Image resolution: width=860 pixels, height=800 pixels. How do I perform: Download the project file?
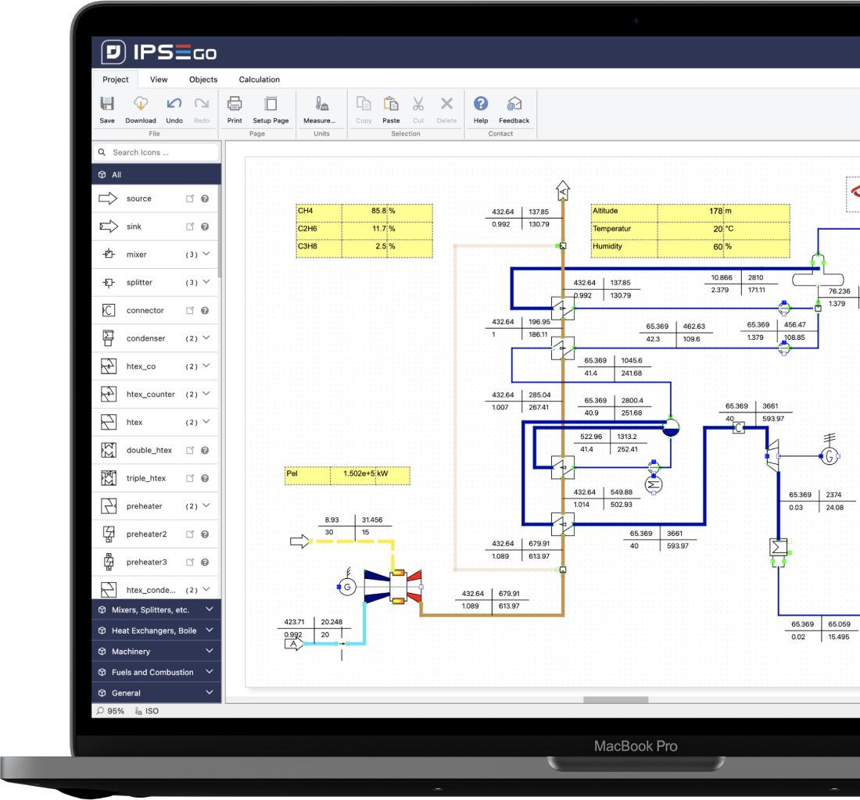point(141,109)
